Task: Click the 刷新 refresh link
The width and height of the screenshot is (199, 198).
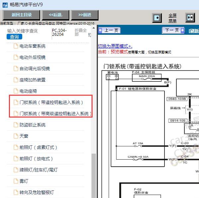Action: click(x=194, y=31)
